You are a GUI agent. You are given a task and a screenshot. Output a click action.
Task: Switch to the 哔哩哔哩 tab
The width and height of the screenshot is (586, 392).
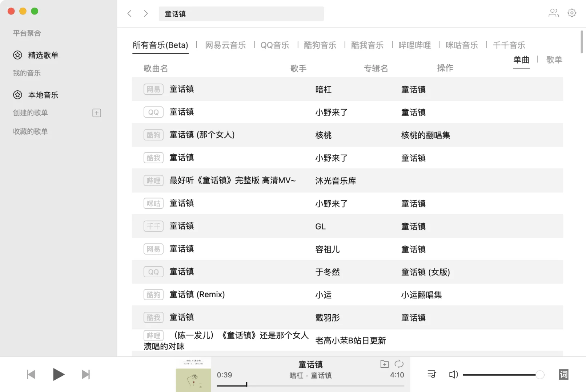(x=414, y=45)
